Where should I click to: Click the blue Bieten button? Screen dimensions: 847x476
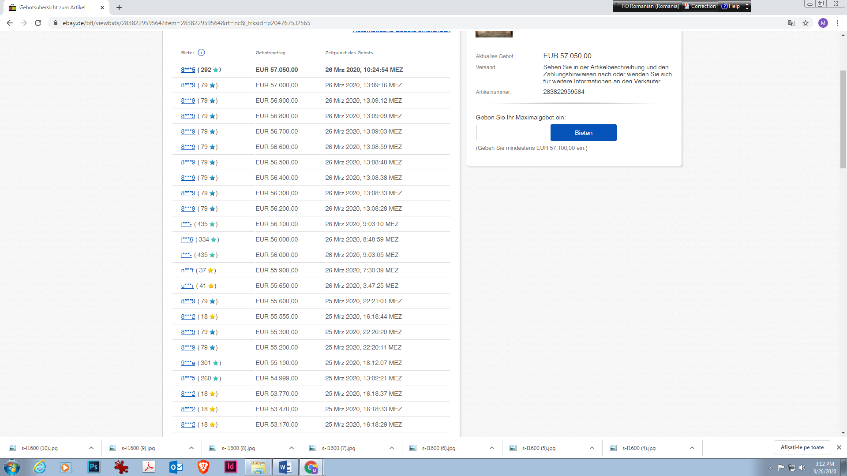click(583, 133)
